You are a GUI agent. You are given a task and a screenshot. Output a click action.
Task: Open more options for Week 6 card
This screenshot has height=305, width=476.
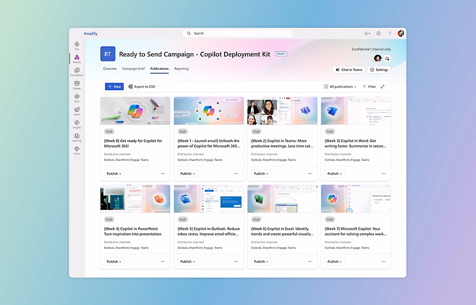[310, 261]
